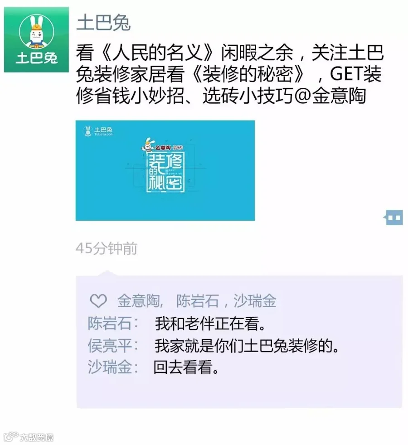Tap commenter name 陈岩石 in the comments

pos(110,324)
